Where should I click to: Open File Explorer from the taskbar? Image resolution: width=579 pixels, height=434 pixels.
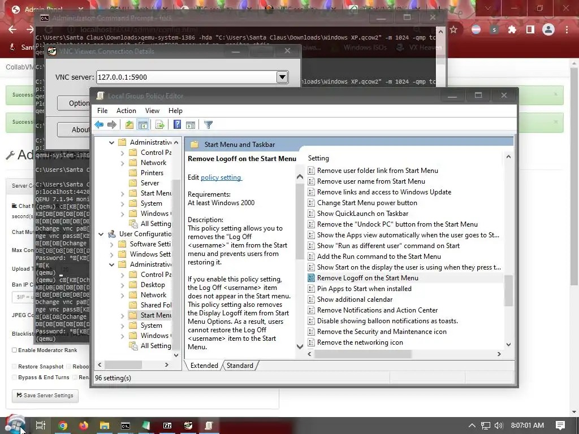[x=105, y=426]
